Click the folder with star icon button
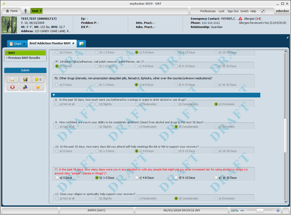Image resolution: width=291 pixels, height=215 pixels. 12,80
